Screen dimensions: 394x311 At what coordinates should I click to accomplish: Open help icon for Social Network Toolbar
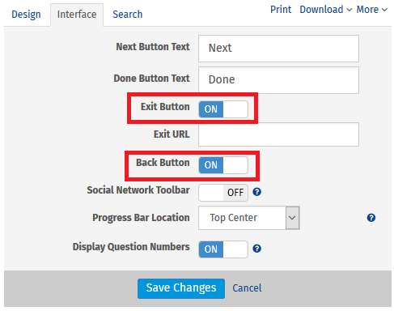point(256,192)
